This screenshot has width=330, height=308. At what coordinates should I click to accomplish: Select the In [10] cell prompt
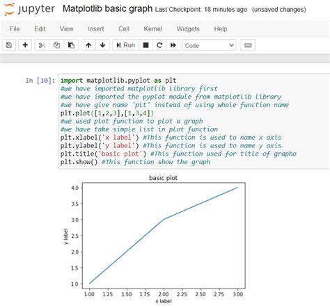click(x=40, y=81)
